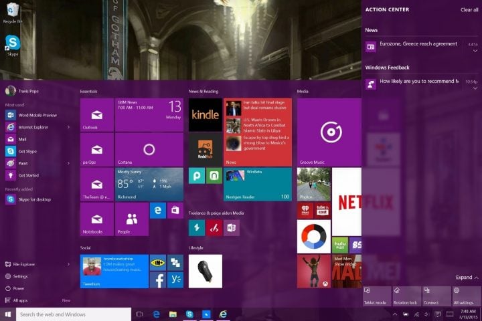
Task: Open Mail from Most used list
Action: pos(37,139)
